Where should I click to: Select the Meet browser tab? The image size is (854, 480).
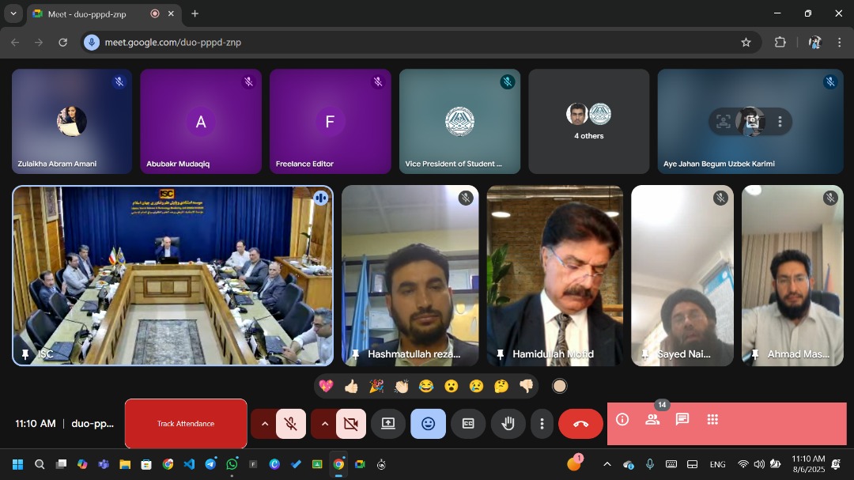(87, 13)
